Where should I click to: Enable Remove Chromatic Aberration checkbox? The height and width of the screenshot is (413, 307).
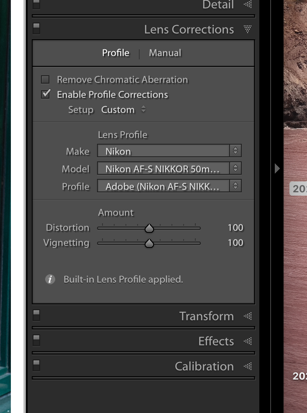click(45, 79)
